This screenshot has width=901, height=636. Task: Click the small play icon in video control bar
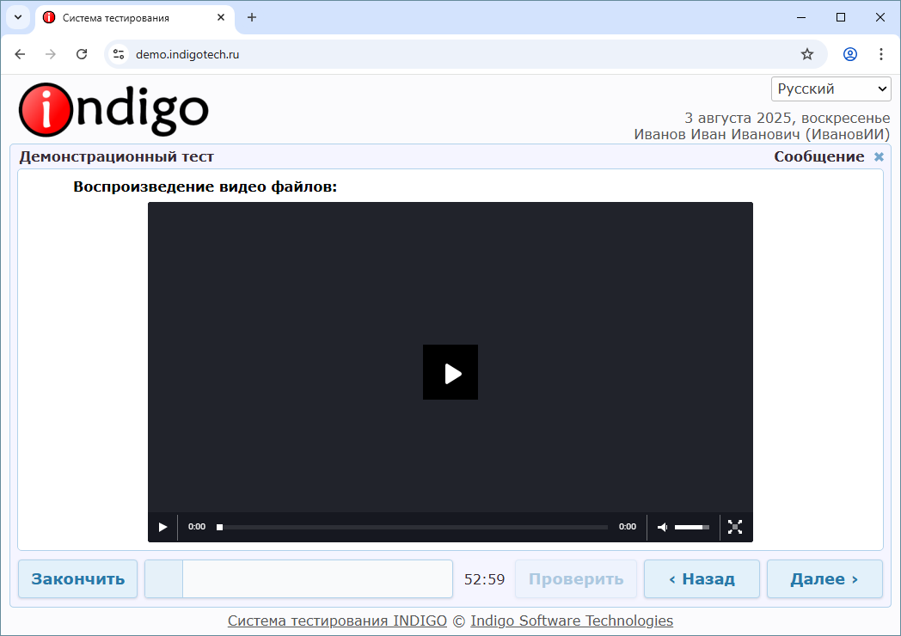pos(162,527)
